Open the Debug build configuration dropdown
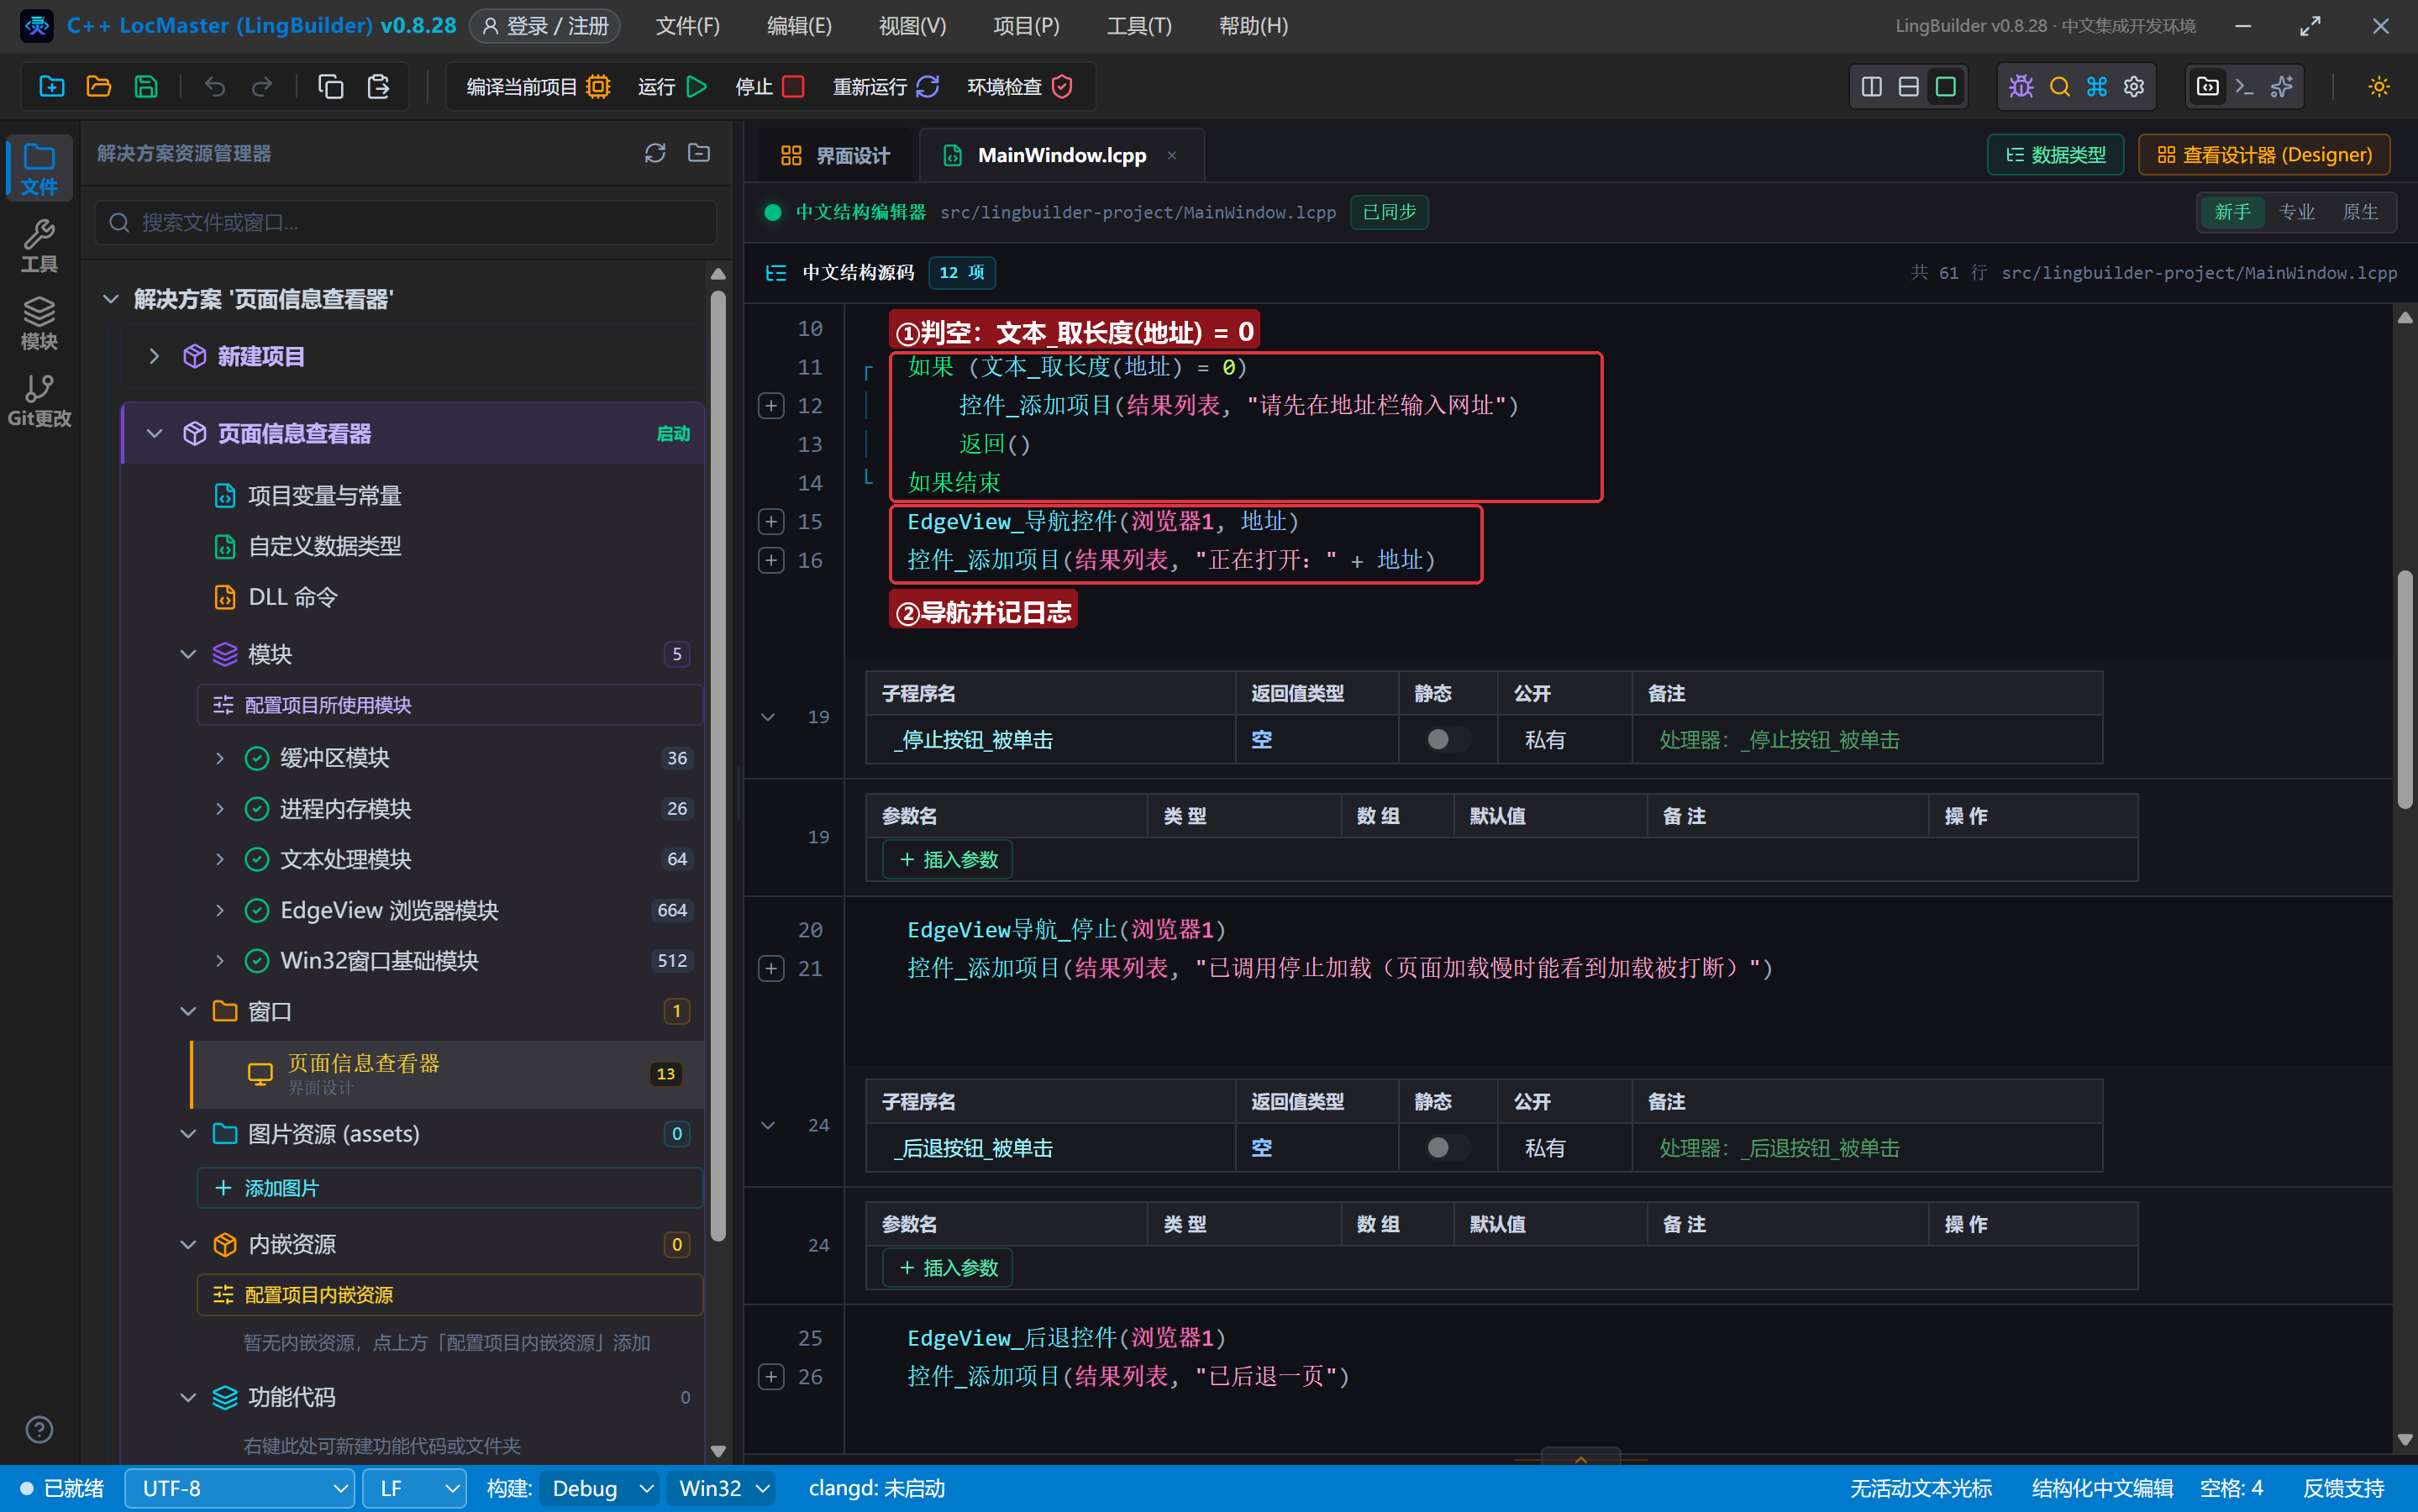The height and width of the screenshot is (1512, 2418). point(600,1488)
